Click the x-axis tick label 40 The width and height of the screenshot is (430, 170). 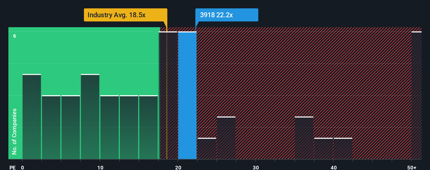click(x=334, y=168)
